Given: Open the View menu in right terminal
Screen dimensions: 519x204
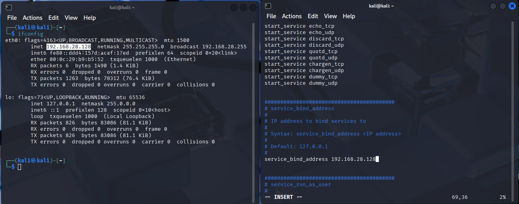Looking at the screenshot, I should 330,16.
